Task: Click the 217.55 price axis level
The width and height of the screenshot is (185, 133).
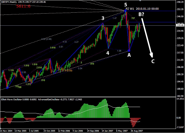Action: tap(180, 53)
